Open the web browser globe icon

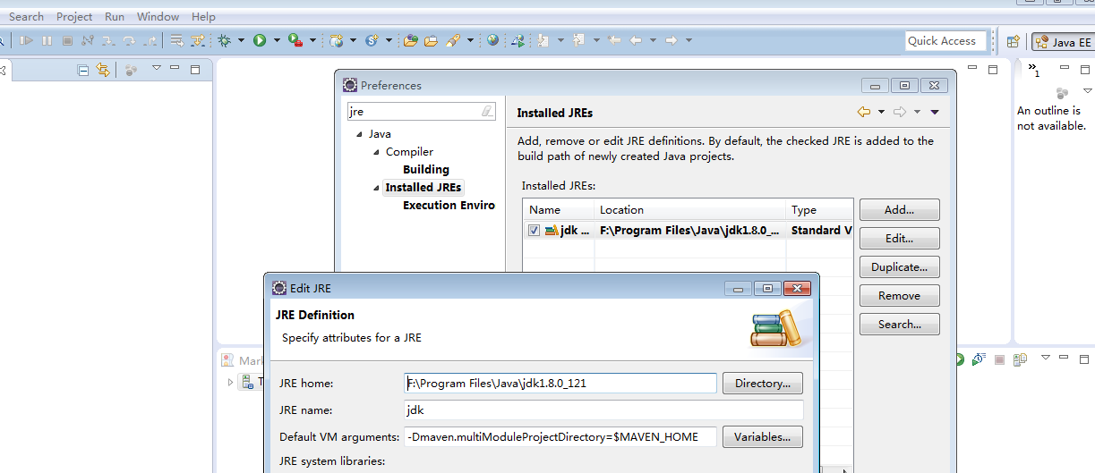pos(492,40)
